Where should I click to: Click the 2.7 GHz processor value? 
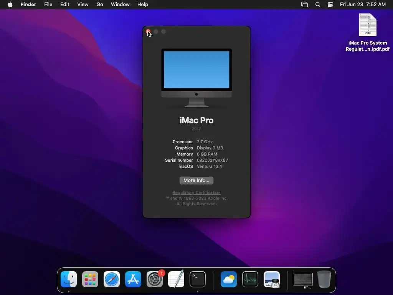coord(205,142)
